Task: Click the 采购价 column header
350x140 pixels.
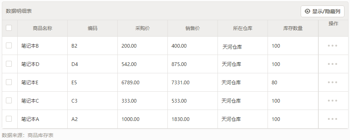Action: pos(143,28)
